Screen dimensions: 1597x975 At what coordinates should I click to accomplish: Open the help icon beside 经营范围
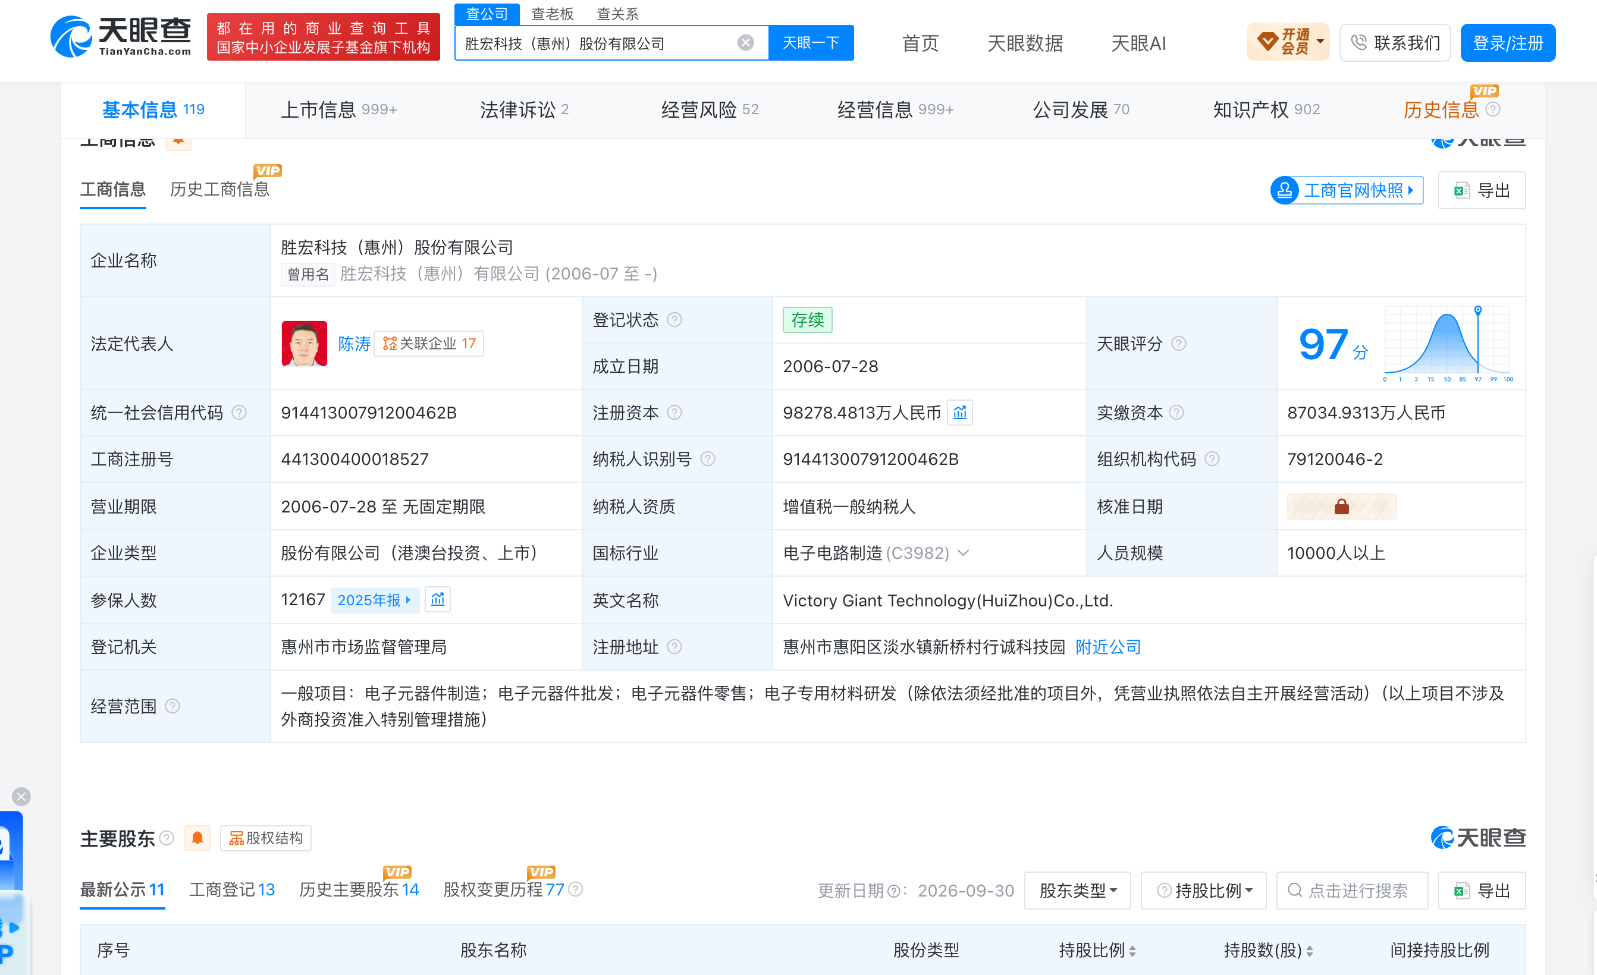172,706
